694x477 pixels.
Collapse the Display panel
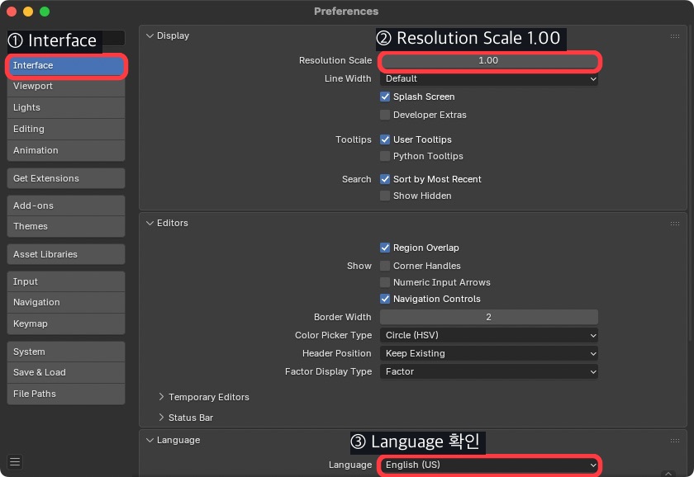(x=150, y=35)
